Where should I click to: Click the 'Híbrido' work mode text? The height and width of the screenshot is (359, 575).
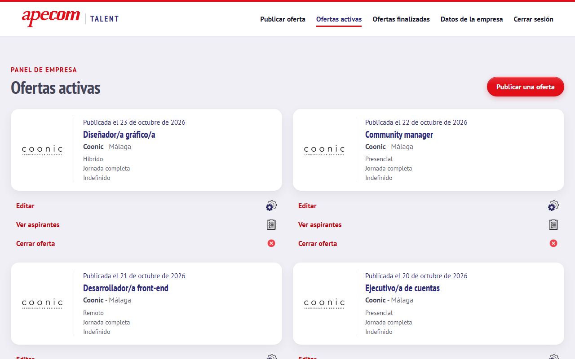(x=93, y=159)
